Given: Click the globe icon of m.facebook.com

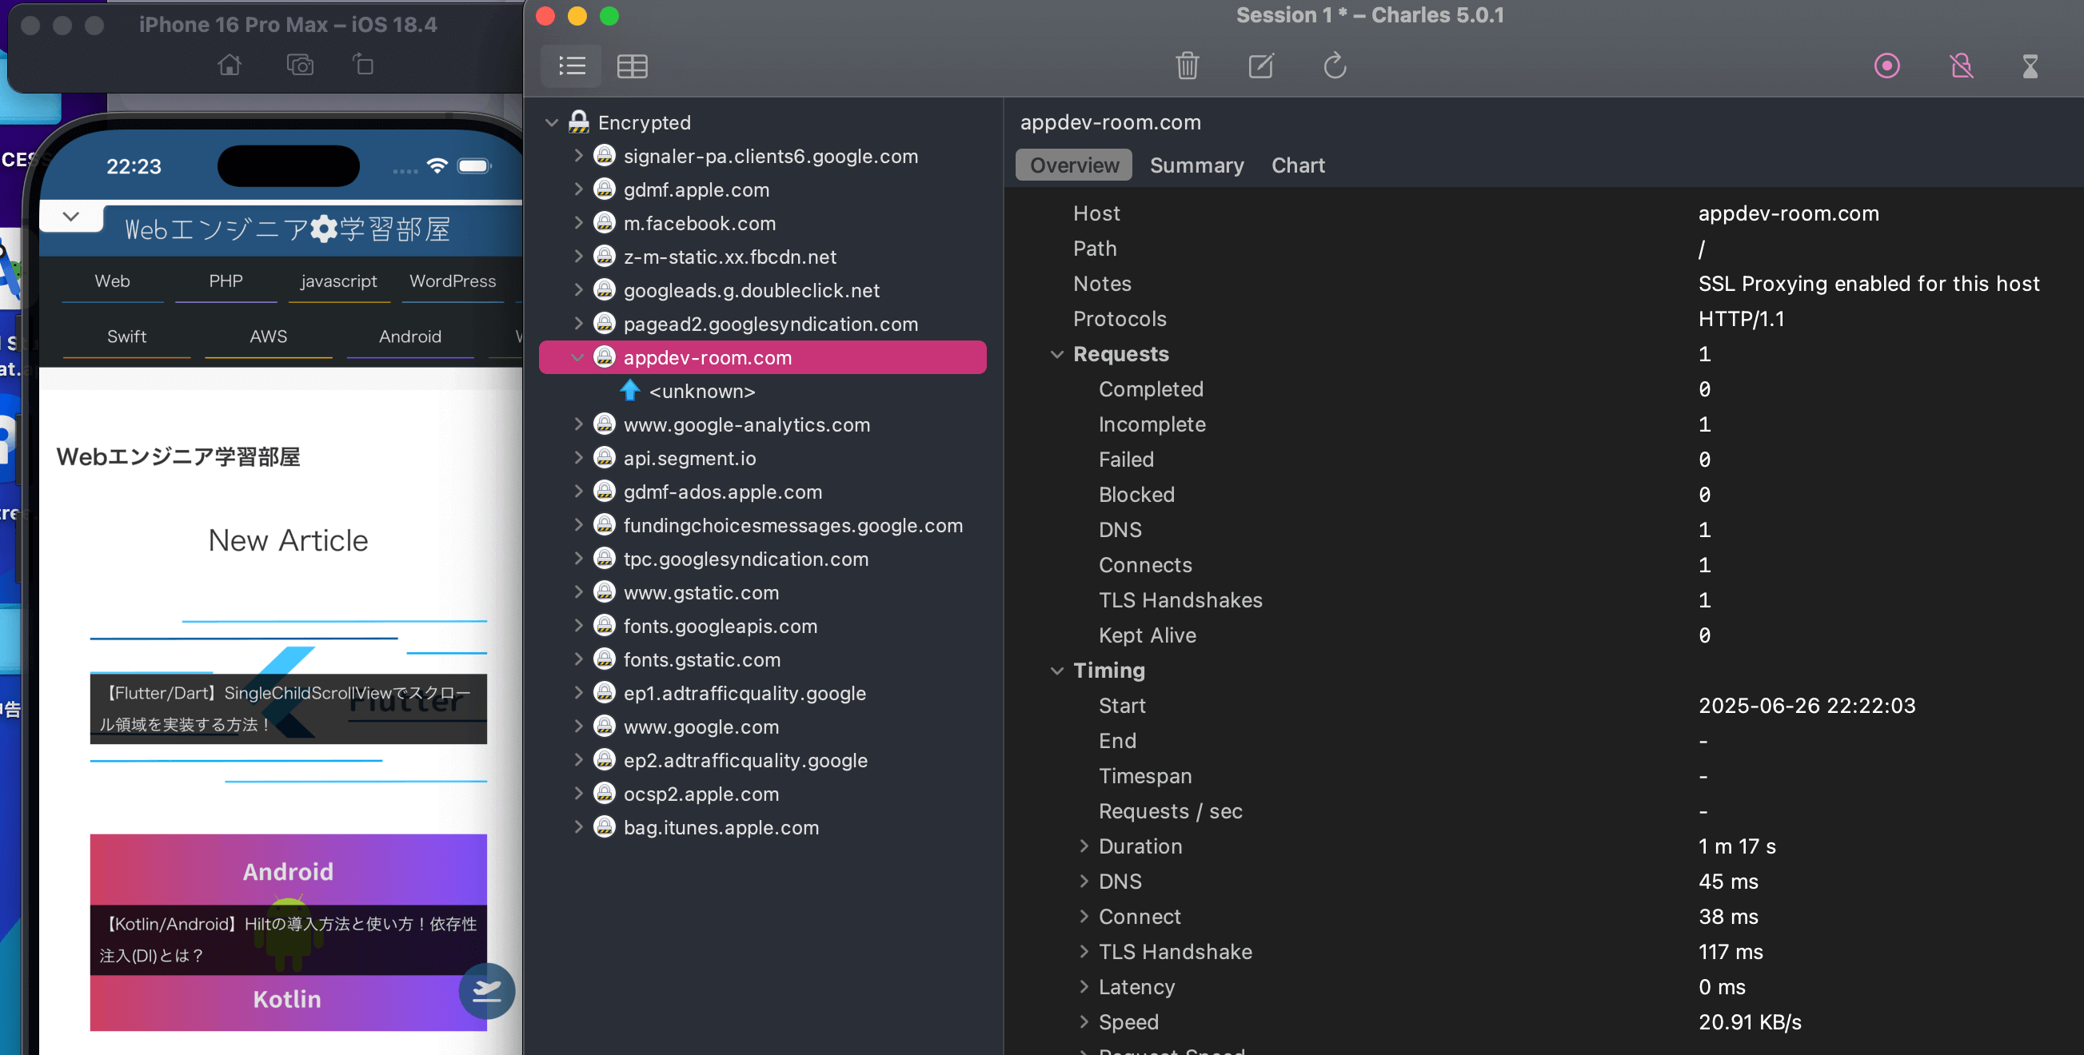Looking at the screenshot, I should tap(605, 222).
